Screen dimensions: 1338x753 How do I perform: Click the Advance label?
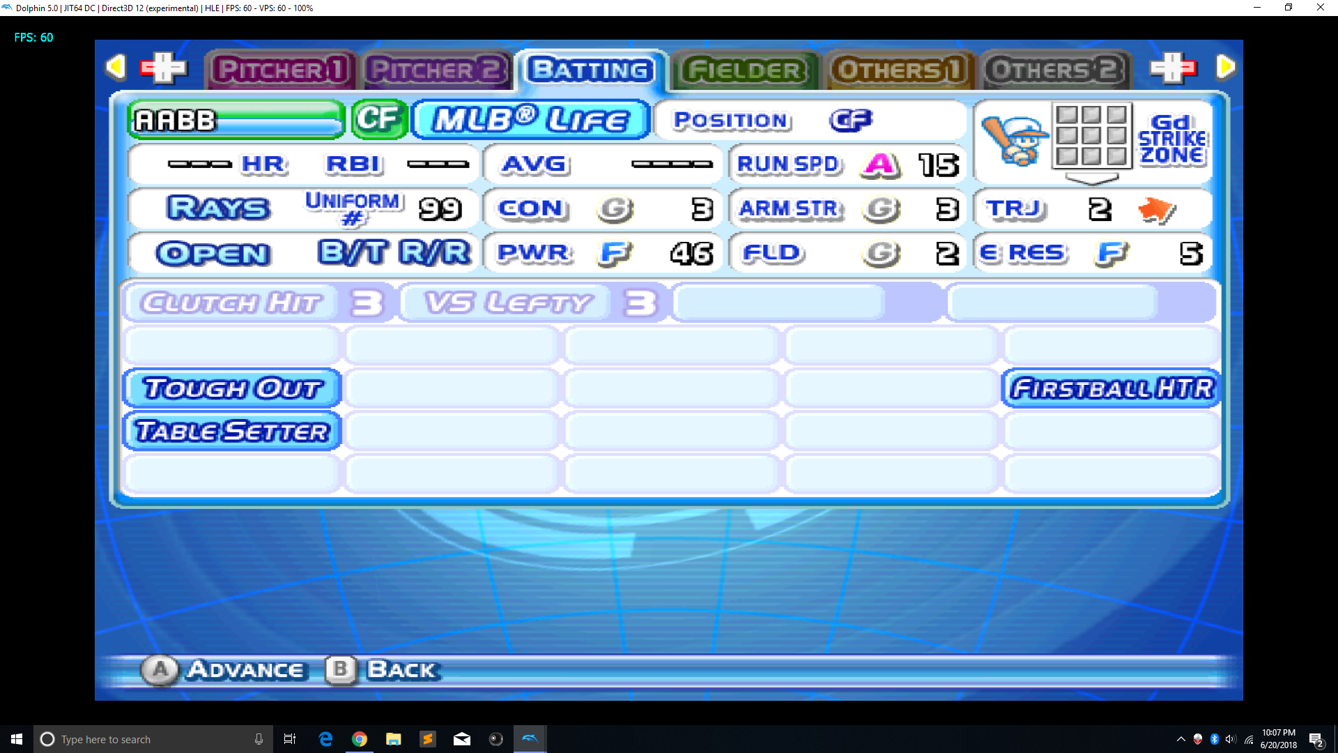click(245, 670)
